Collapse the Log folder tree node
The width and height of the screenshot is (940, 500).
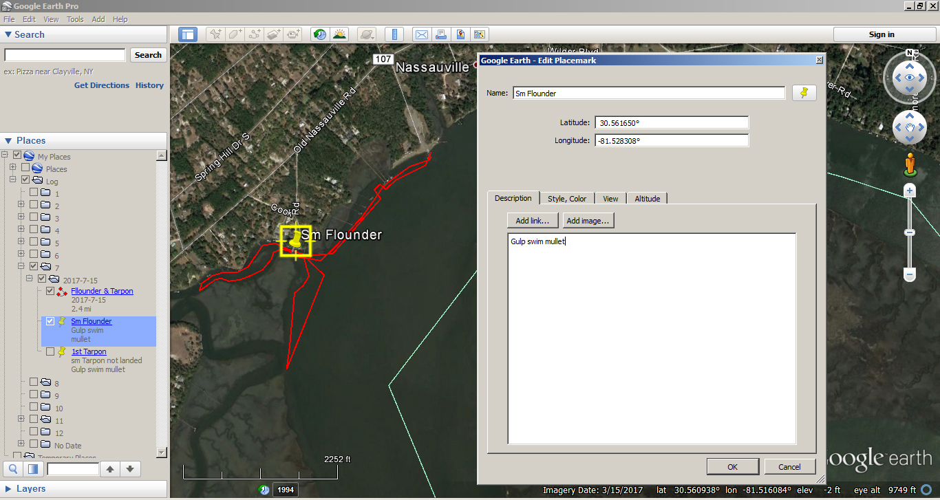(x=13, y=180)
